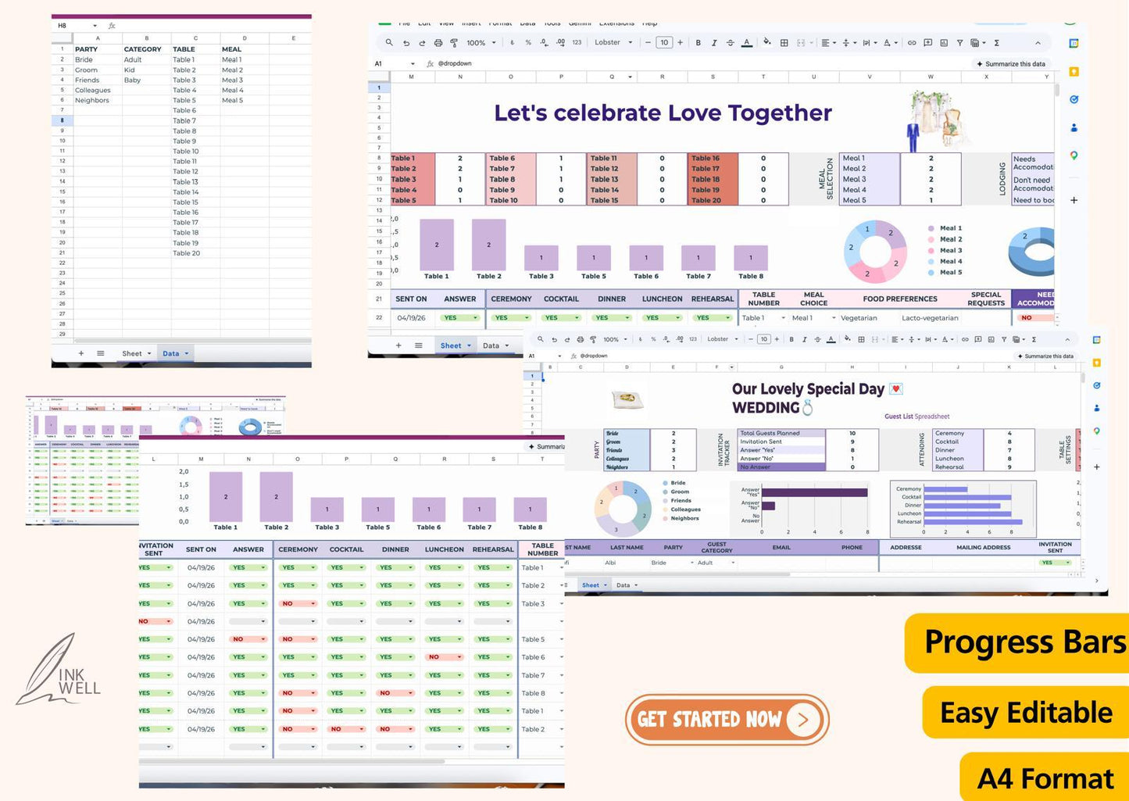The width and height of the screenshot is (1129, 801).
Task: Add new sheet in Love Together window
Action: click(398, 345)
